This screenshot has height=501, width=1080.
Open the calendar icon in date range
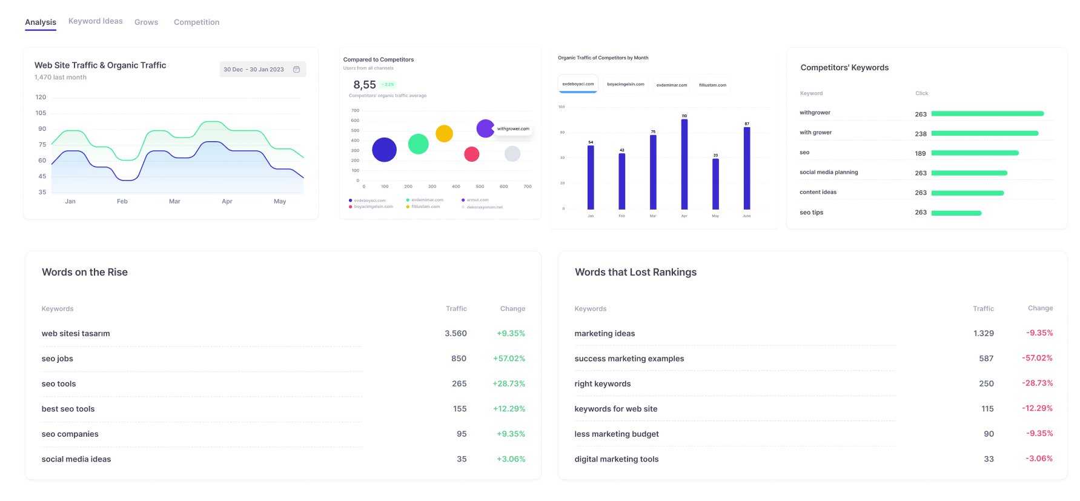(x=296, y=70)
